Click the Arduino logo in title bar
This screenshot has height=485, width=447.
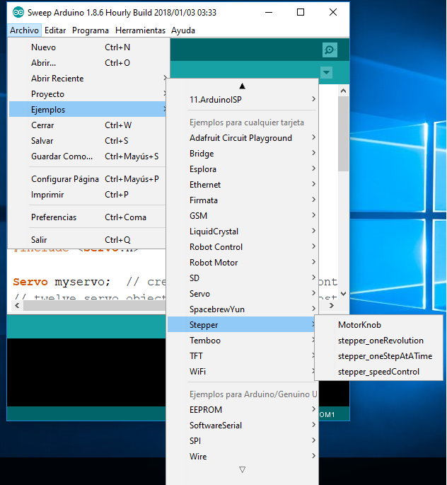point(18,12)
